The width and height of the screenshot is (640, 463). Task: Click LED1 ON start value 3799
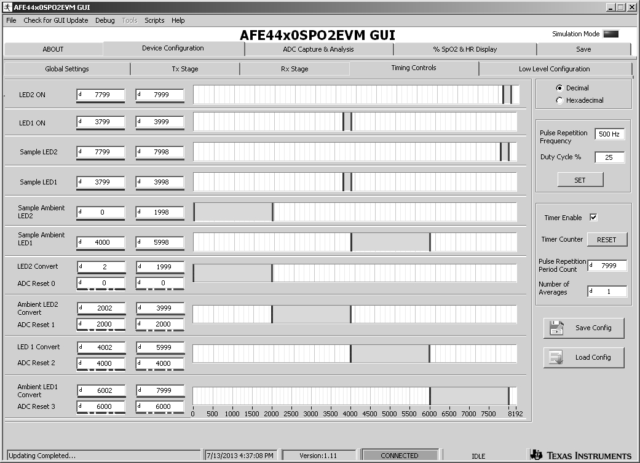100,122
